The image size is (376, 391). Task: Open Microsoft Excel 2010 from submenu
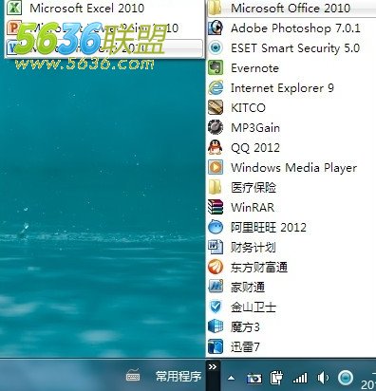pos(104,9)
